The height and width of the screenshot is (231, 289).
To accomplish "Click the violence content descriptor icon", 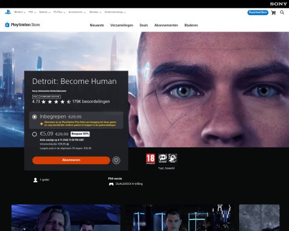I will coord(173,158).
